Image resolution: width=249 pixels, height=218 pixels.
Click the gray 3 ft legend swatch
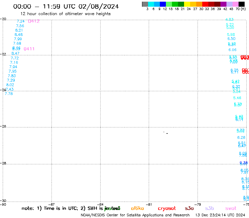(145, 4)
